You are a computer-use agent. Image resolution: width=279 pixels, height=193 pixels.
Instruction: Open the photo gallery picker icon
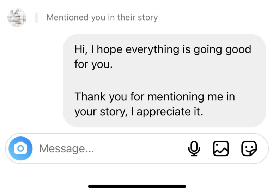coord(221,148)
